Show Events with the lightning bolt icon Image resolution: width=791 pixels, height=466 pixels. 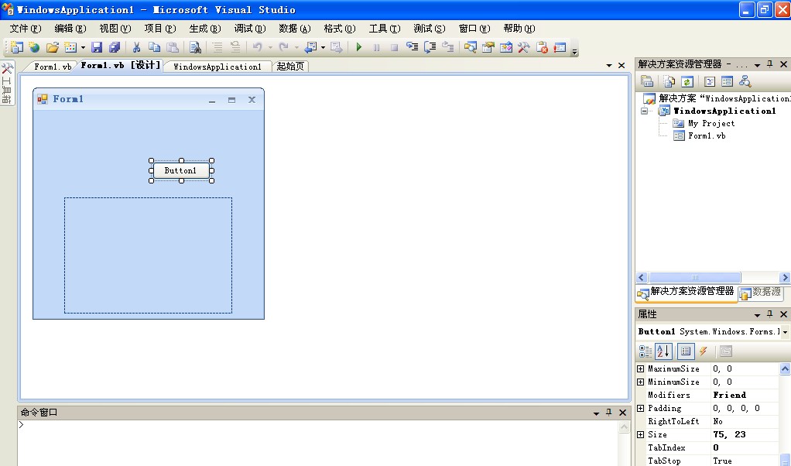[x=704, y=351]
